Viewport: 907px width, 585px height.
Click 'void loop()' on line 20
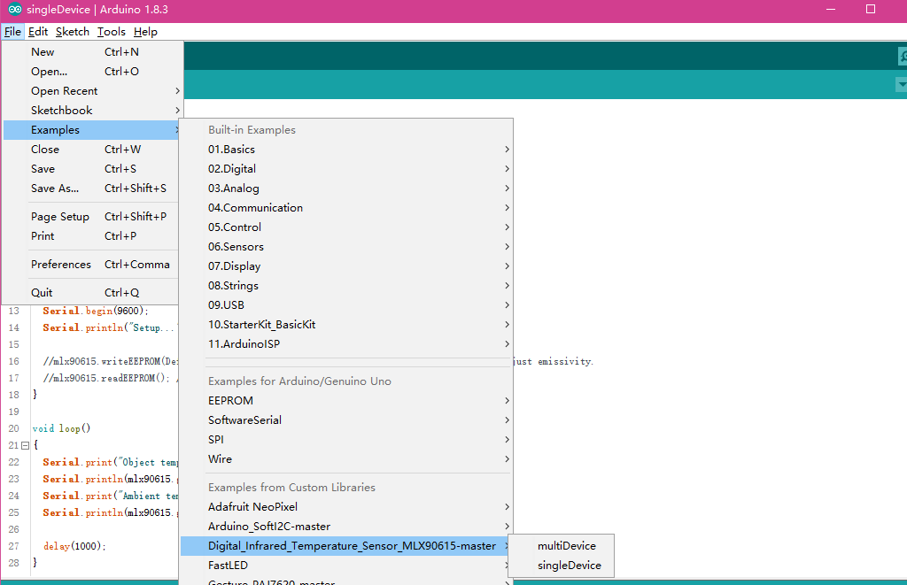(61, 428)
